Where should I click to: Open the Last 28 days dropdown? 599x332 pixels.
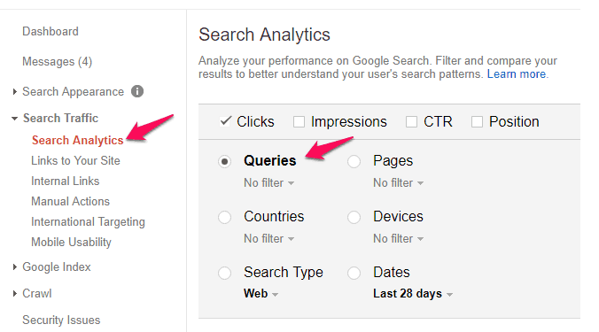413,293
